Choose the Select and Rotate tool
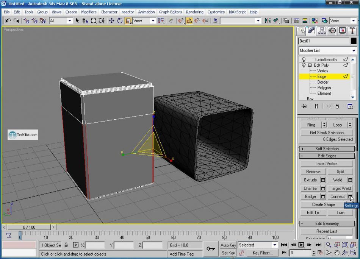 [x=120, y=21]
